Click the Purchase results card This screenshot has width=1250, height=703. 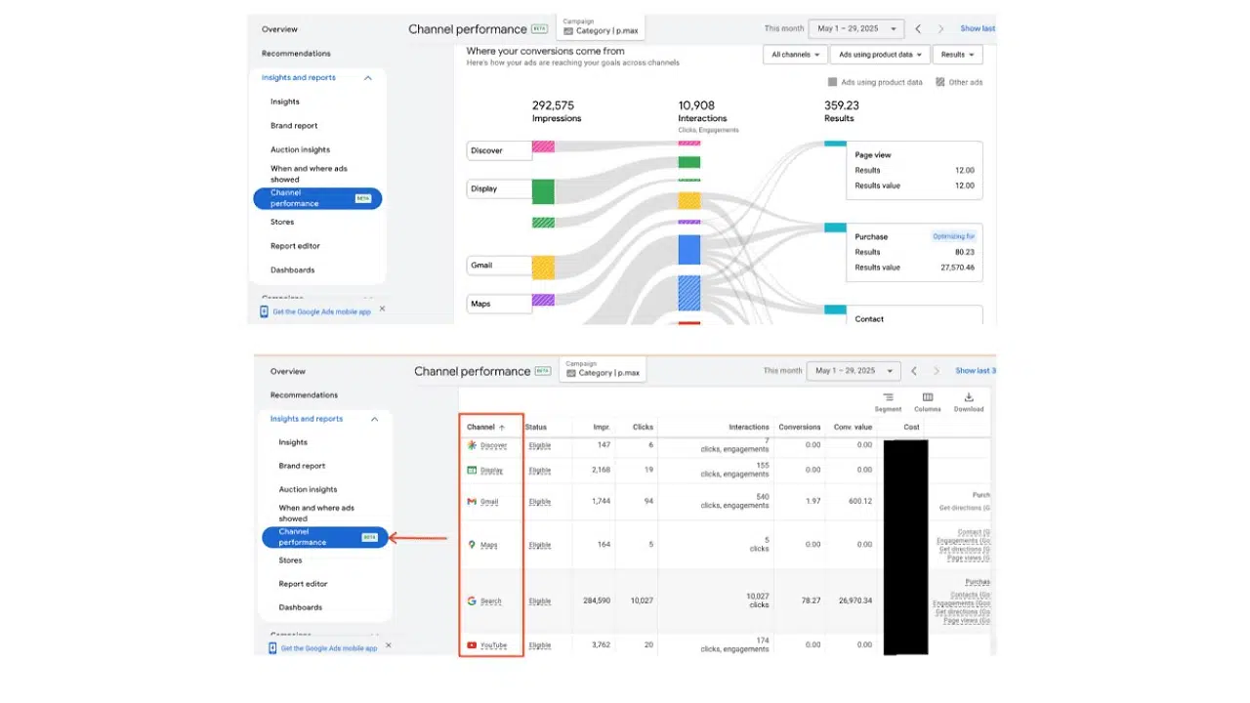click(x=914, y=252)
